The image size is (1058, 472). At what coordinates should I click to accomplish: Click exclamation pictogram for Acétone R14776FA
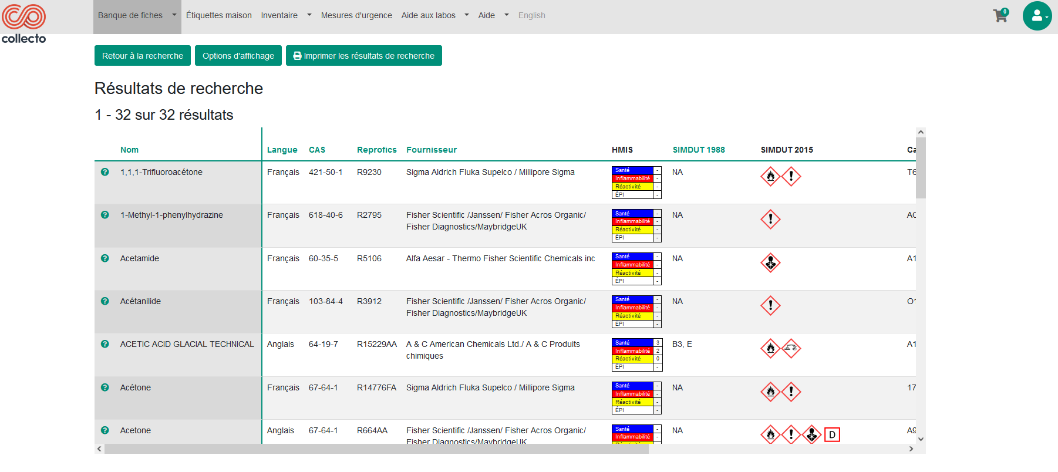click(x=791, y=392)
